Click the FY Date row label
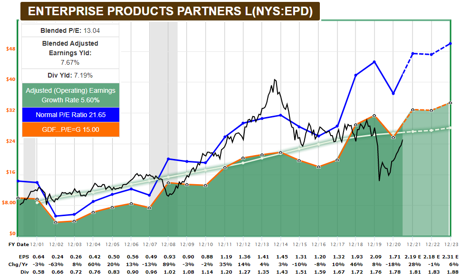The width and height of the screenshot is (461, 277). tap(19, 244)
